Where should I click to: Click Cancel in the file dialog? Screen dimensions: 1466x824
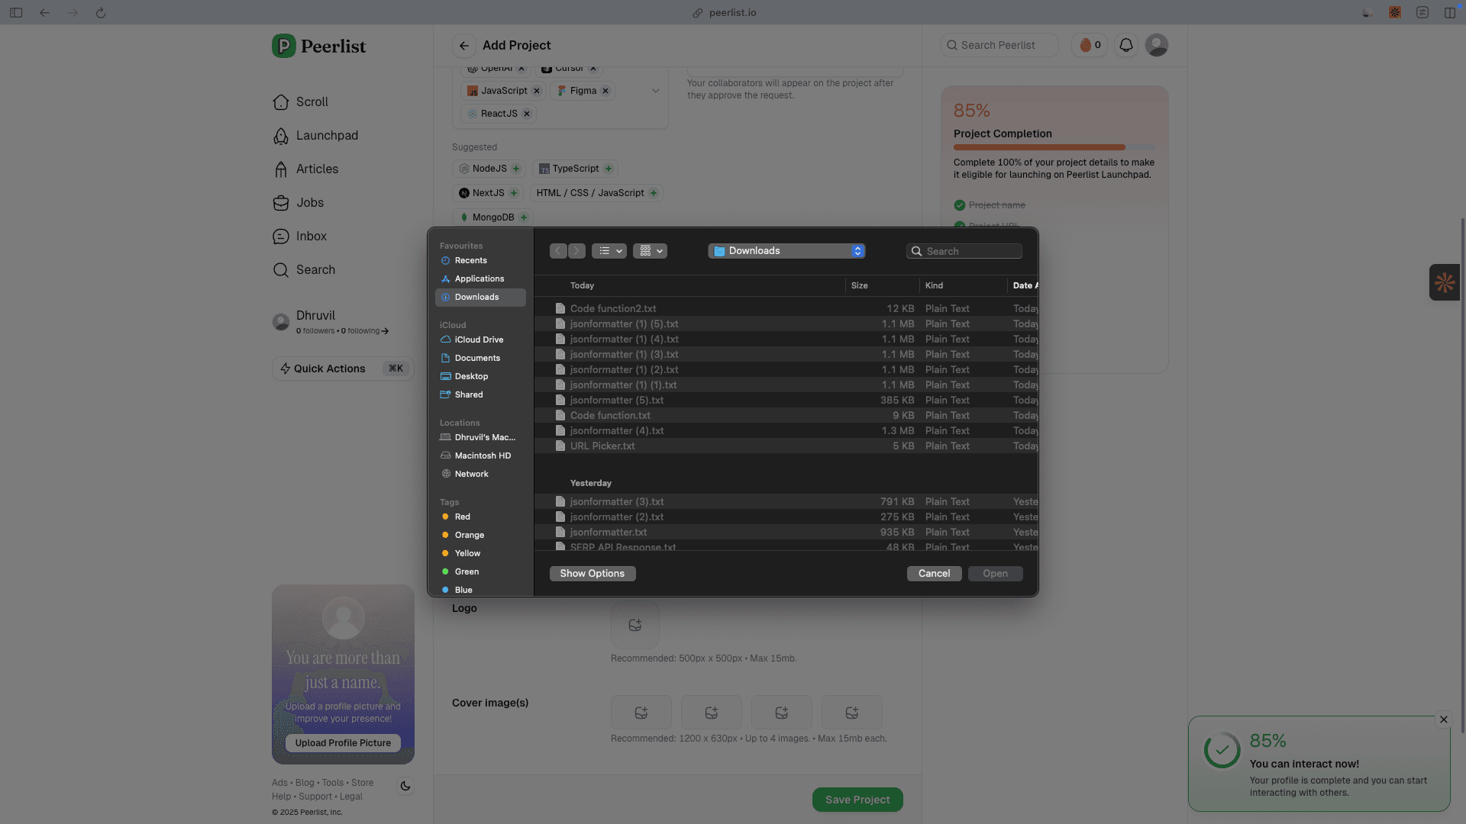coord(934,574)
